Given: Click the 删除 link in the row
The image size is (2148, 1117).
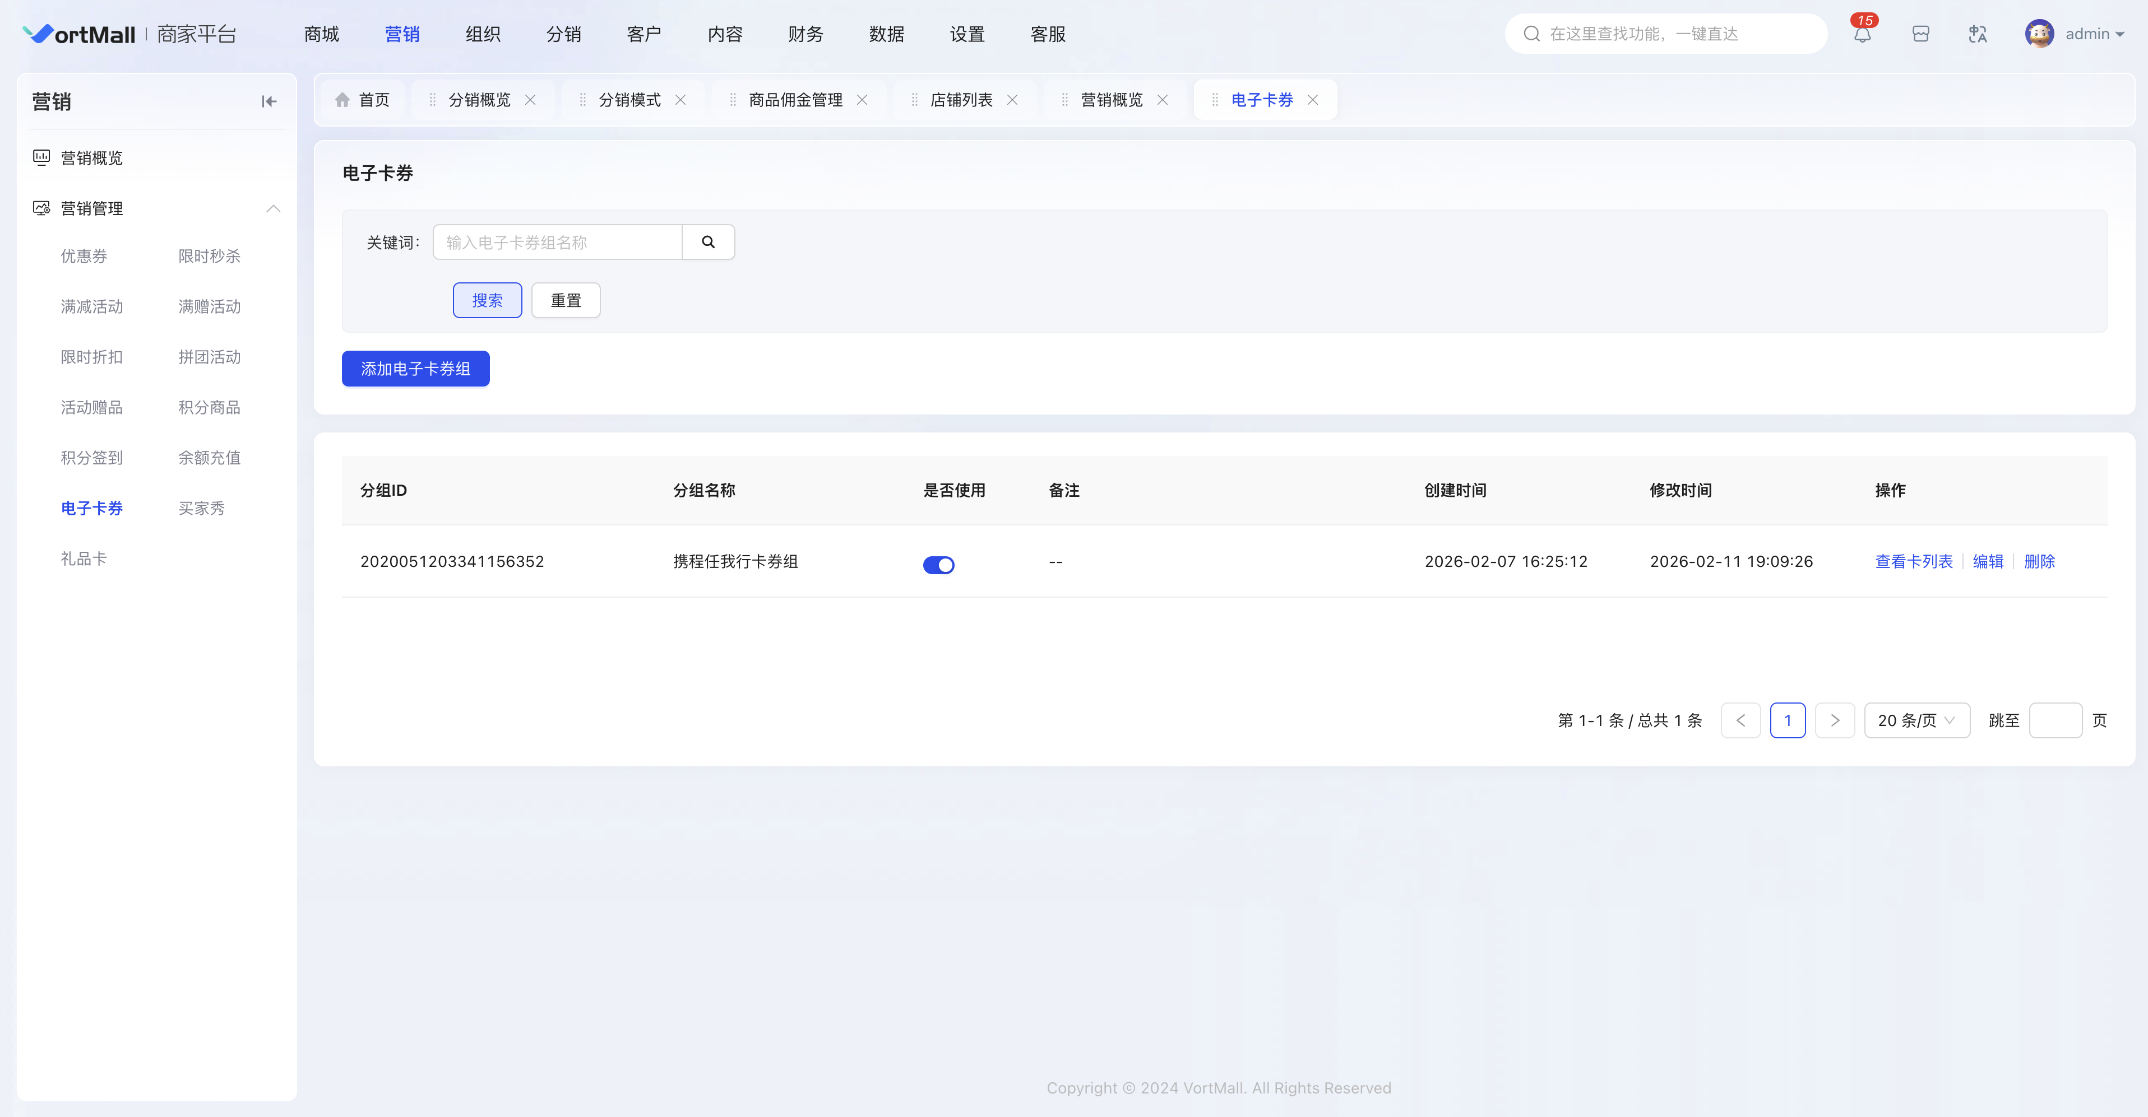Looking at the screenshot, I should [x=2040, y=562].
